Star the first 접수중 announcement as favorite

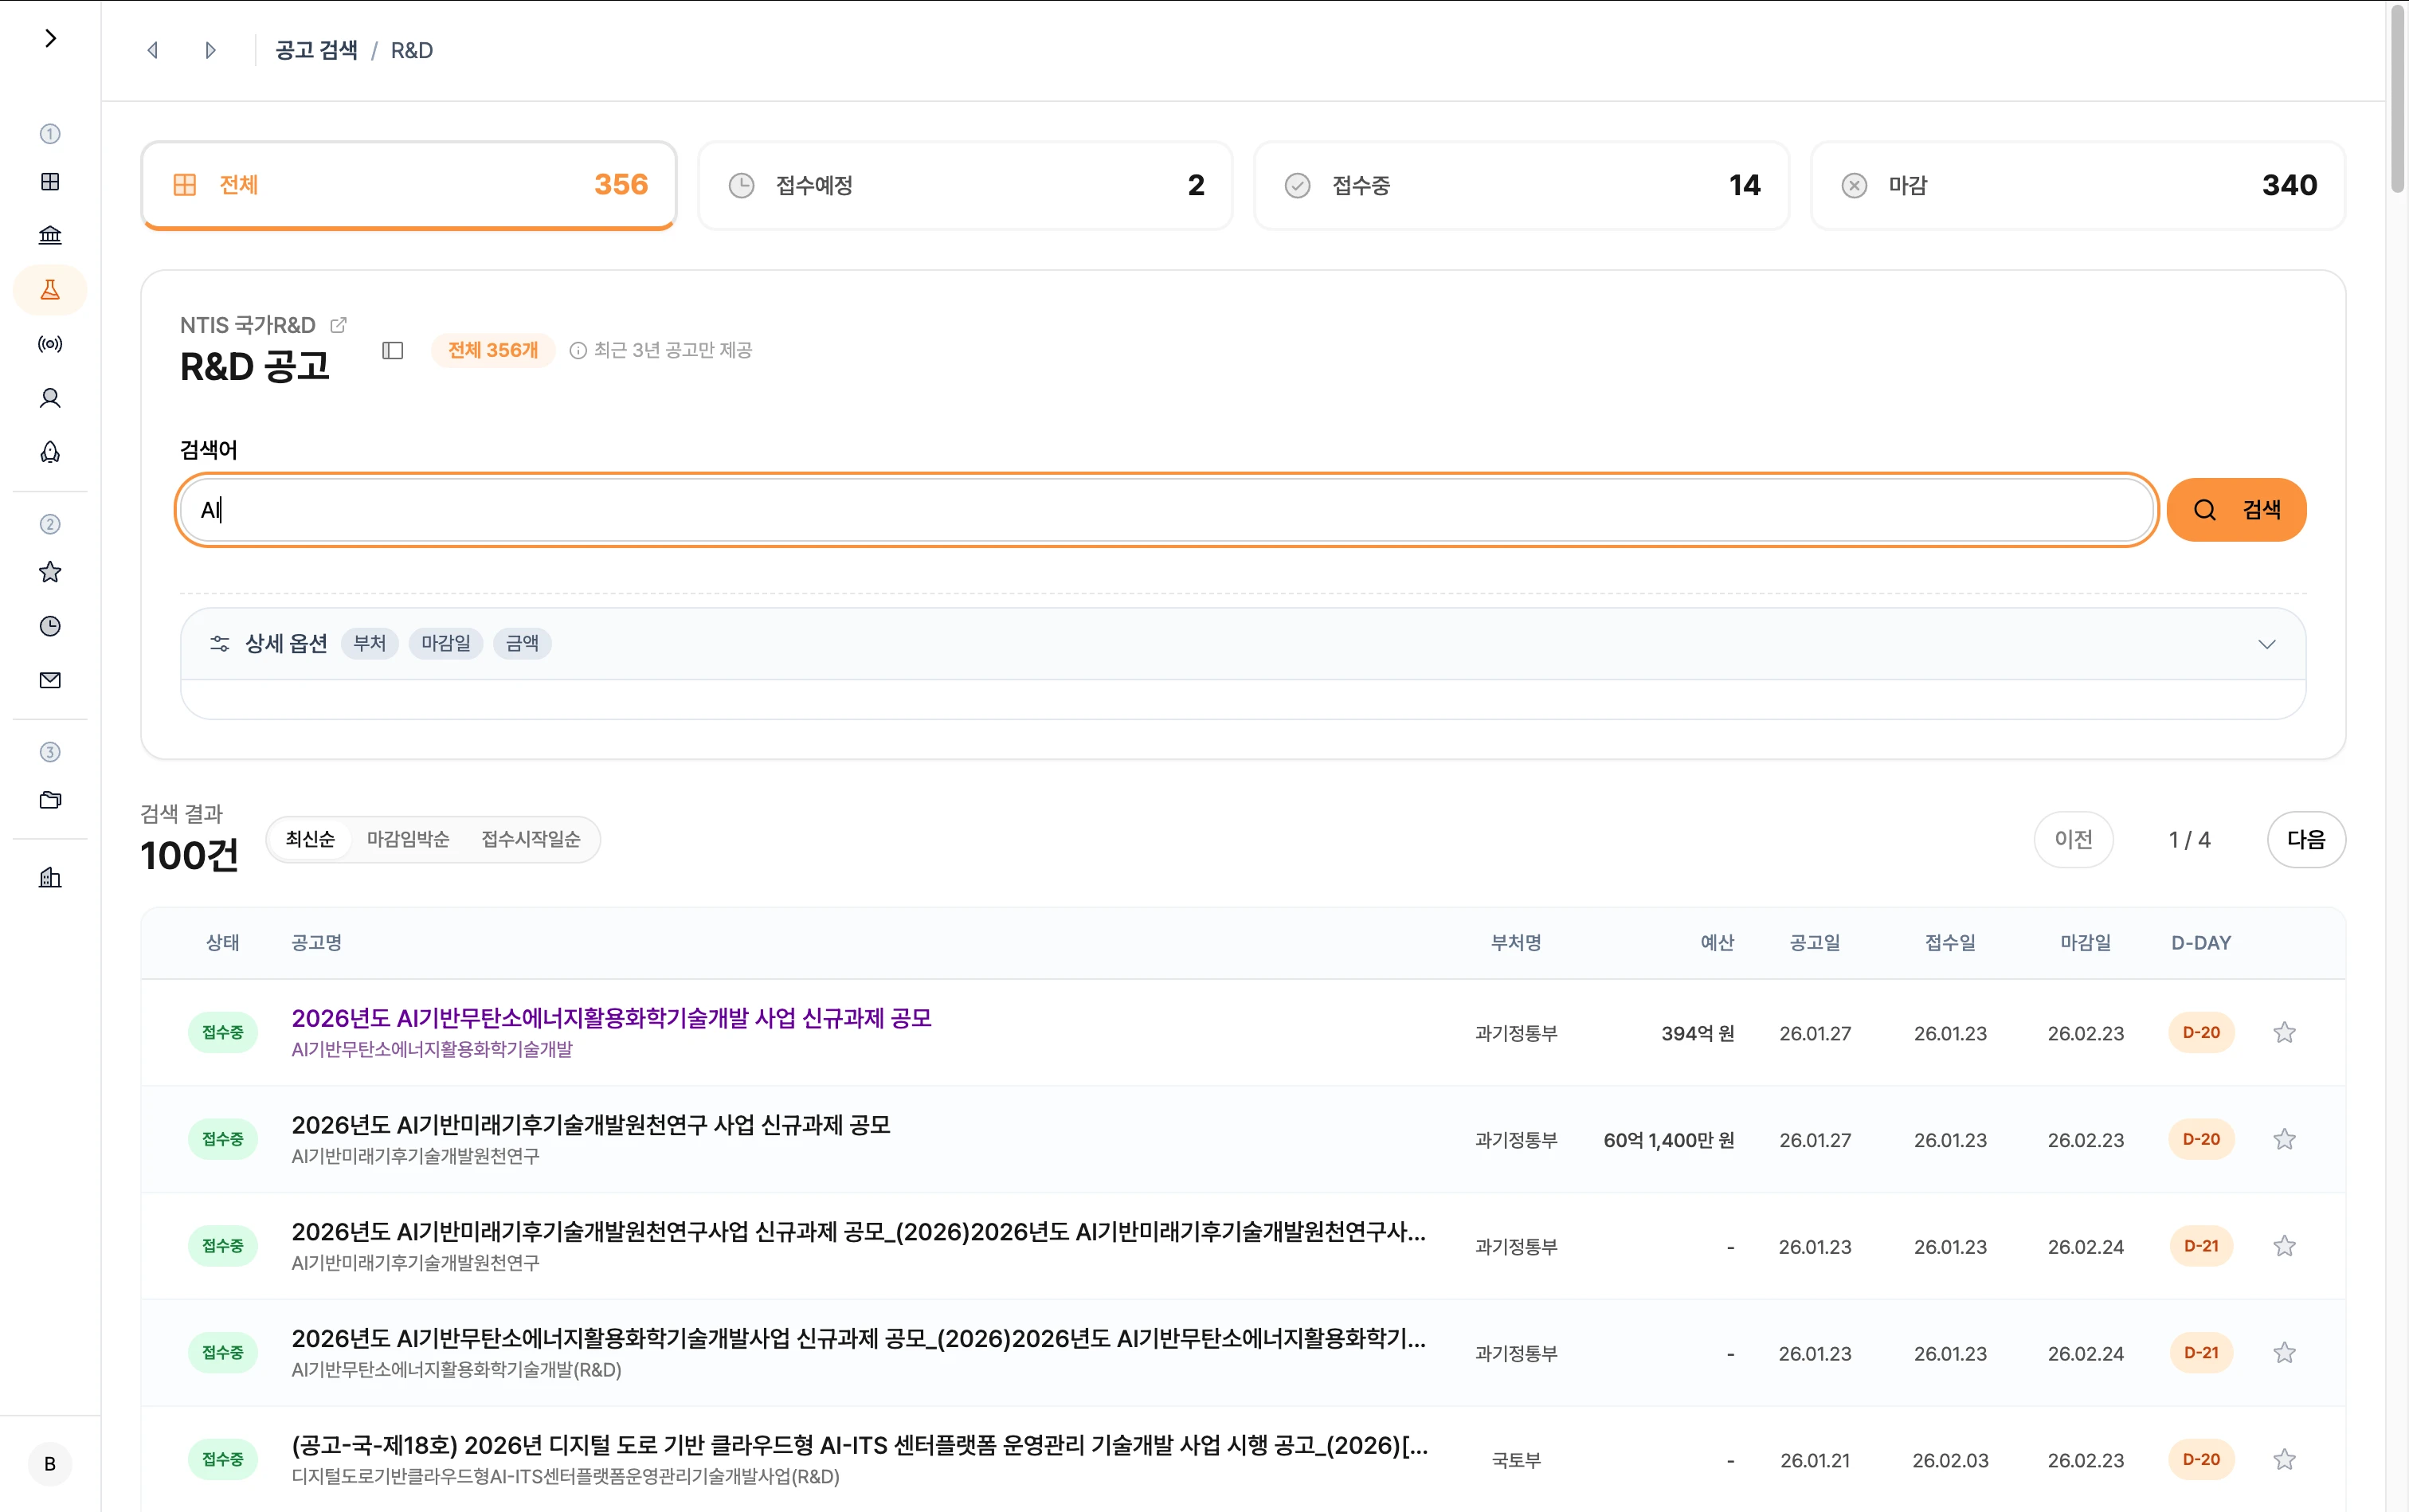pyautogui.click(x=2284, y=1032)
